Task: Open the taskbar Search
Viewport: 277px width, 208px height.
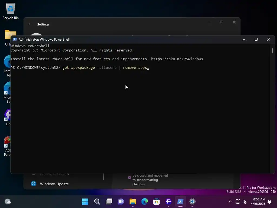Action: coord(97,201)
